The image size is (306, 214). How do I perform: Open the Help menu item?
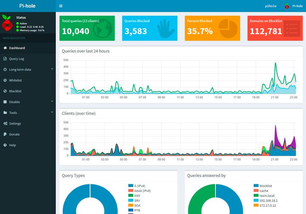28,145
